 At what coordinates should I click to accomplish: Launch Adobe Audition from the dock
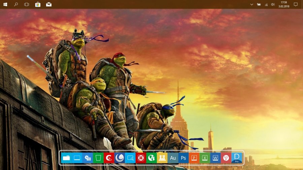click(173, 158)
